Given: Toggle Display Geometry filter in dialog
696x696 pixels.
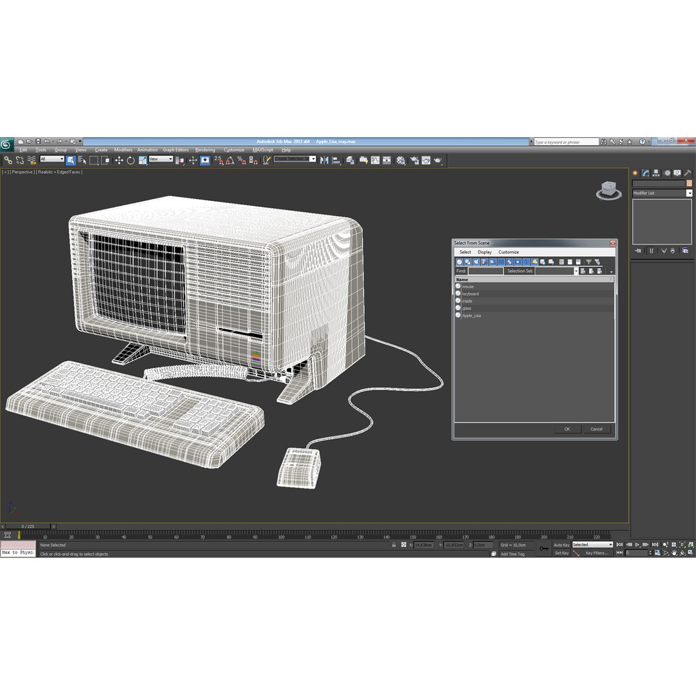Looking at the screenshot, I should tap(459, 262).
